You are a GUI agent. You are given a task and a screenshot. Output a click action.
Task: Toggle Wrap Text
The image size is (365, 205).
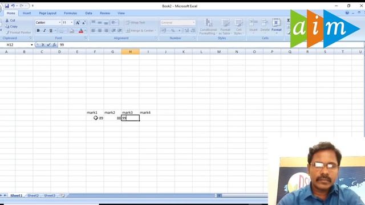(136, 23)
